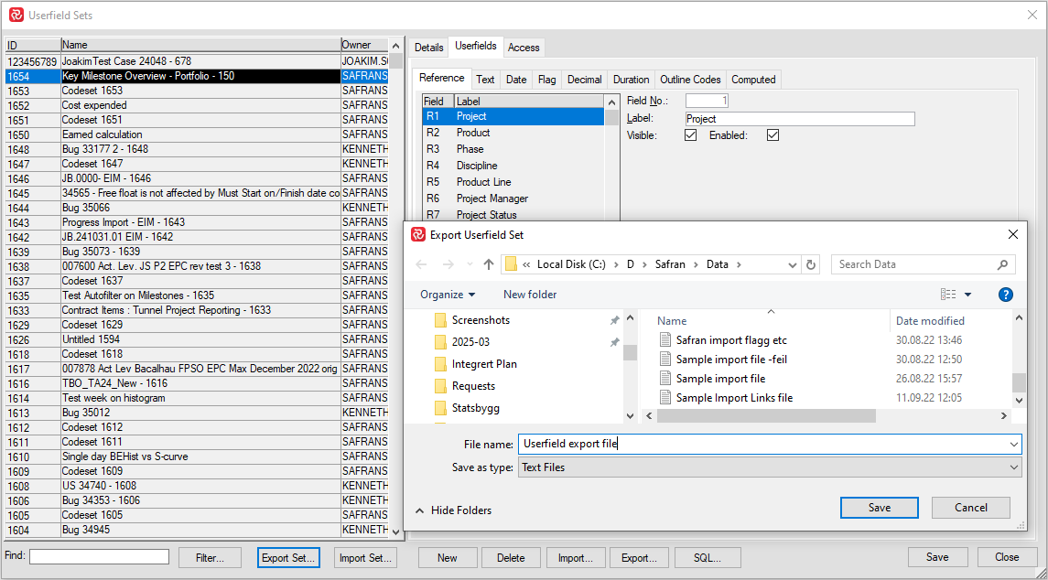Select file Sample import file -feil
The height and width of the screenshot is (580, 1048).
click(x=731, y=360)
